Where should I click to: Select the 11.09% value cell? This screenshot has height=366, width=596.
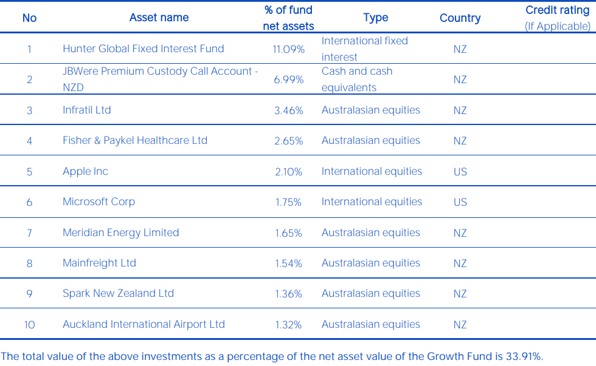click(288, 49)
